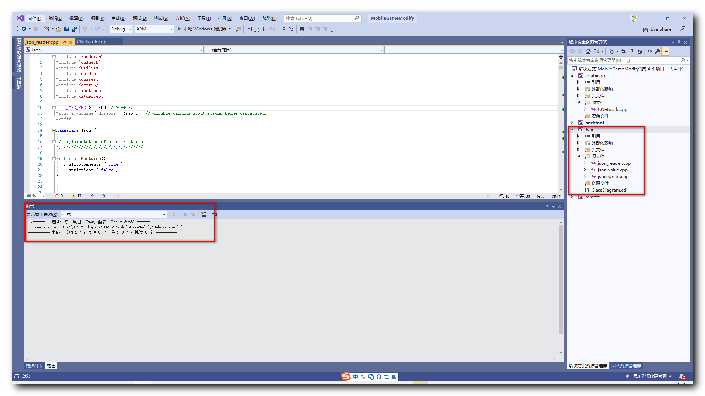Open the feedback icon beside Live Share

pos(682,29)
